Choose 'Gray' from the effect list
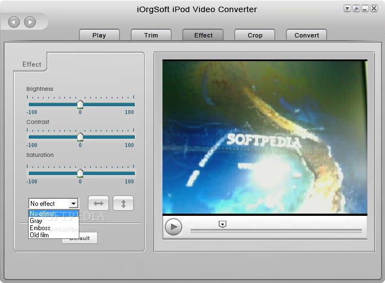The height and width of the screenshot is (283, 385). coord(53,221)
